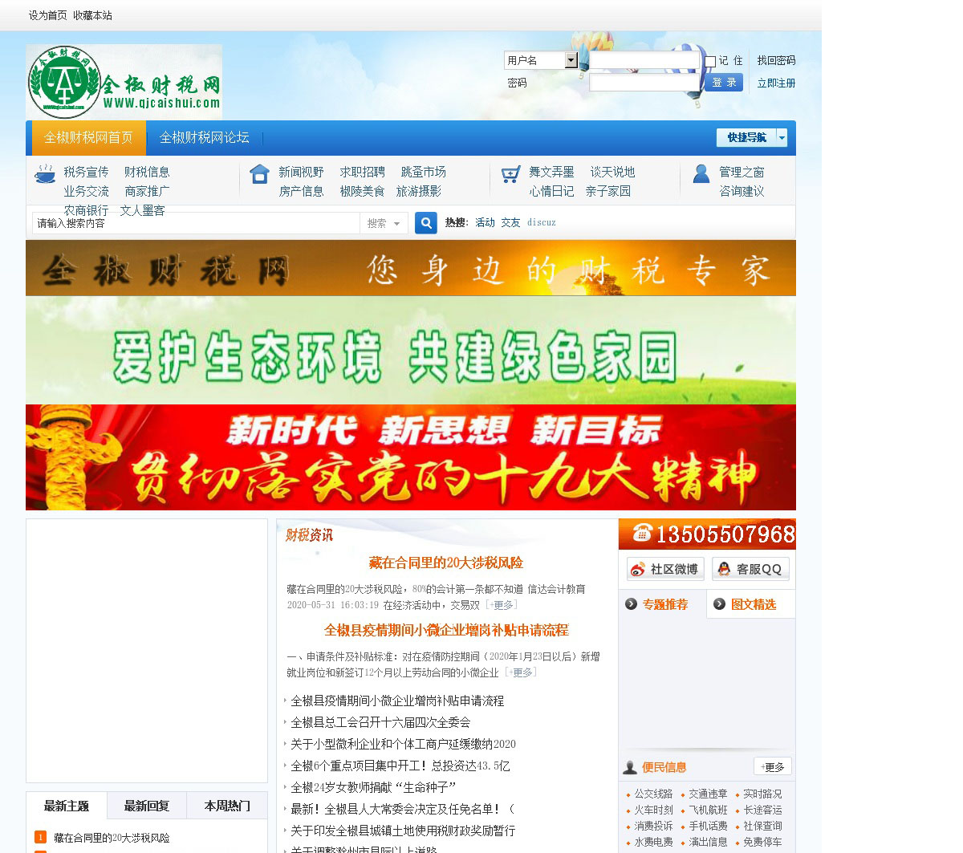Click 公交线路 convenience link
The image size is (963, 853).
(653, 794)
